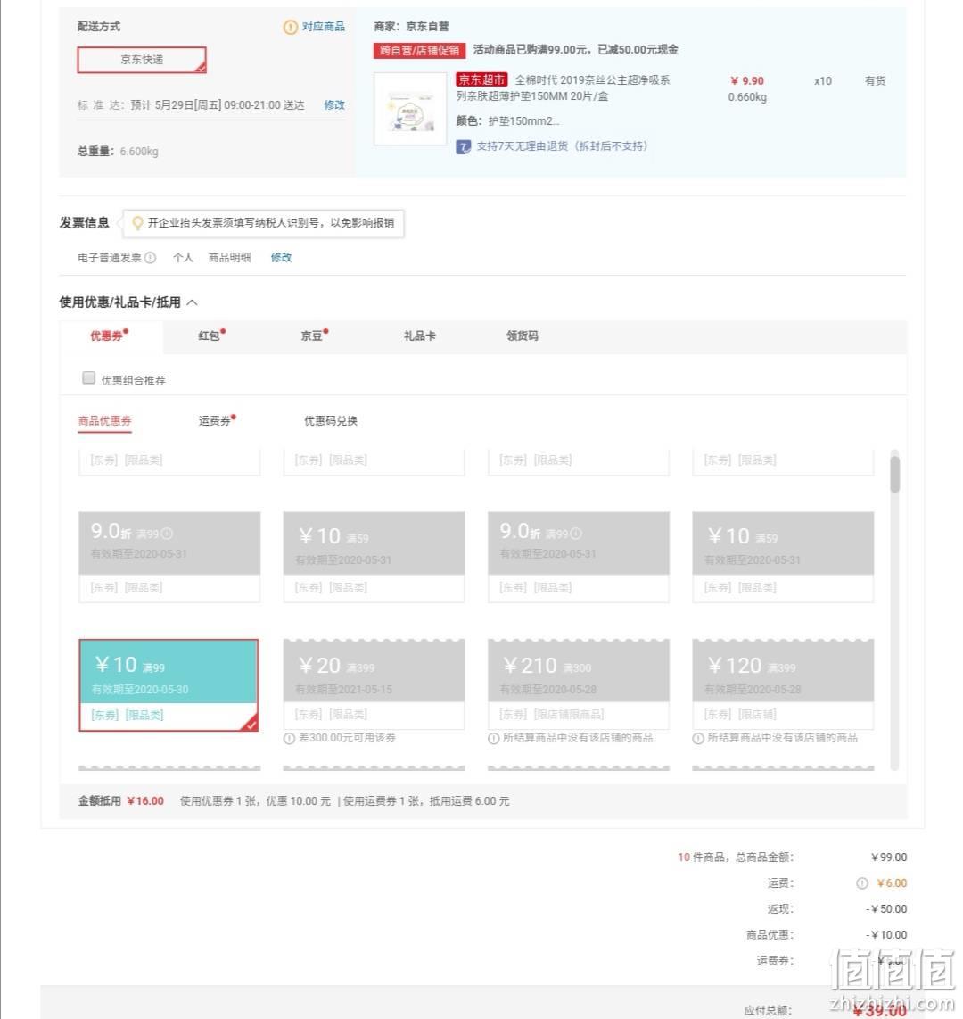963x1019 pixels.
Task: Click the 个人 invoice title text
Action: pos(183,258)
